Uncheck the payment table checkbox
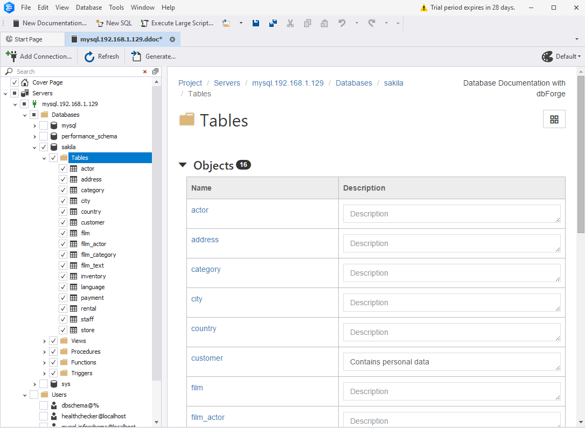Image resolution: width=585 pixels, height=428 pixels. coord(63,298)
